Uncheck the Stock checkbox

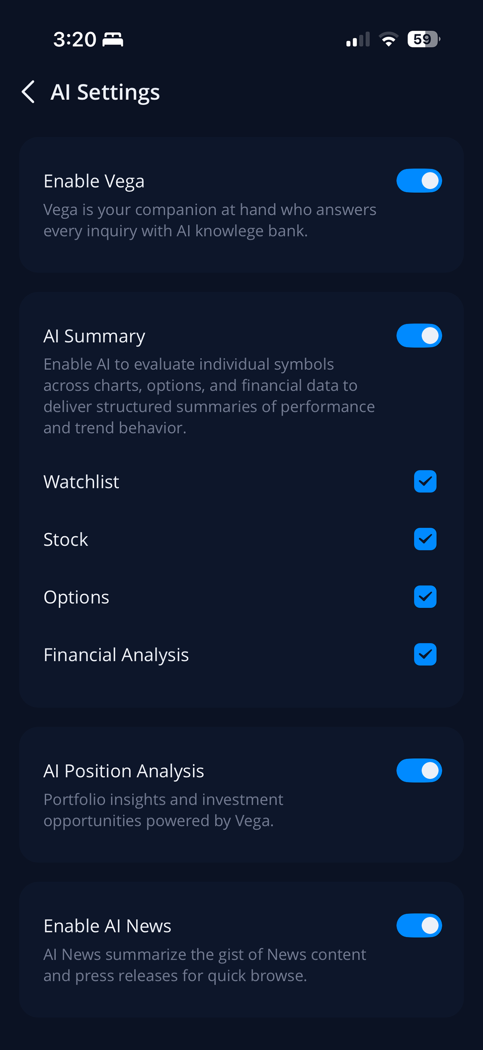tap(425, 539)
